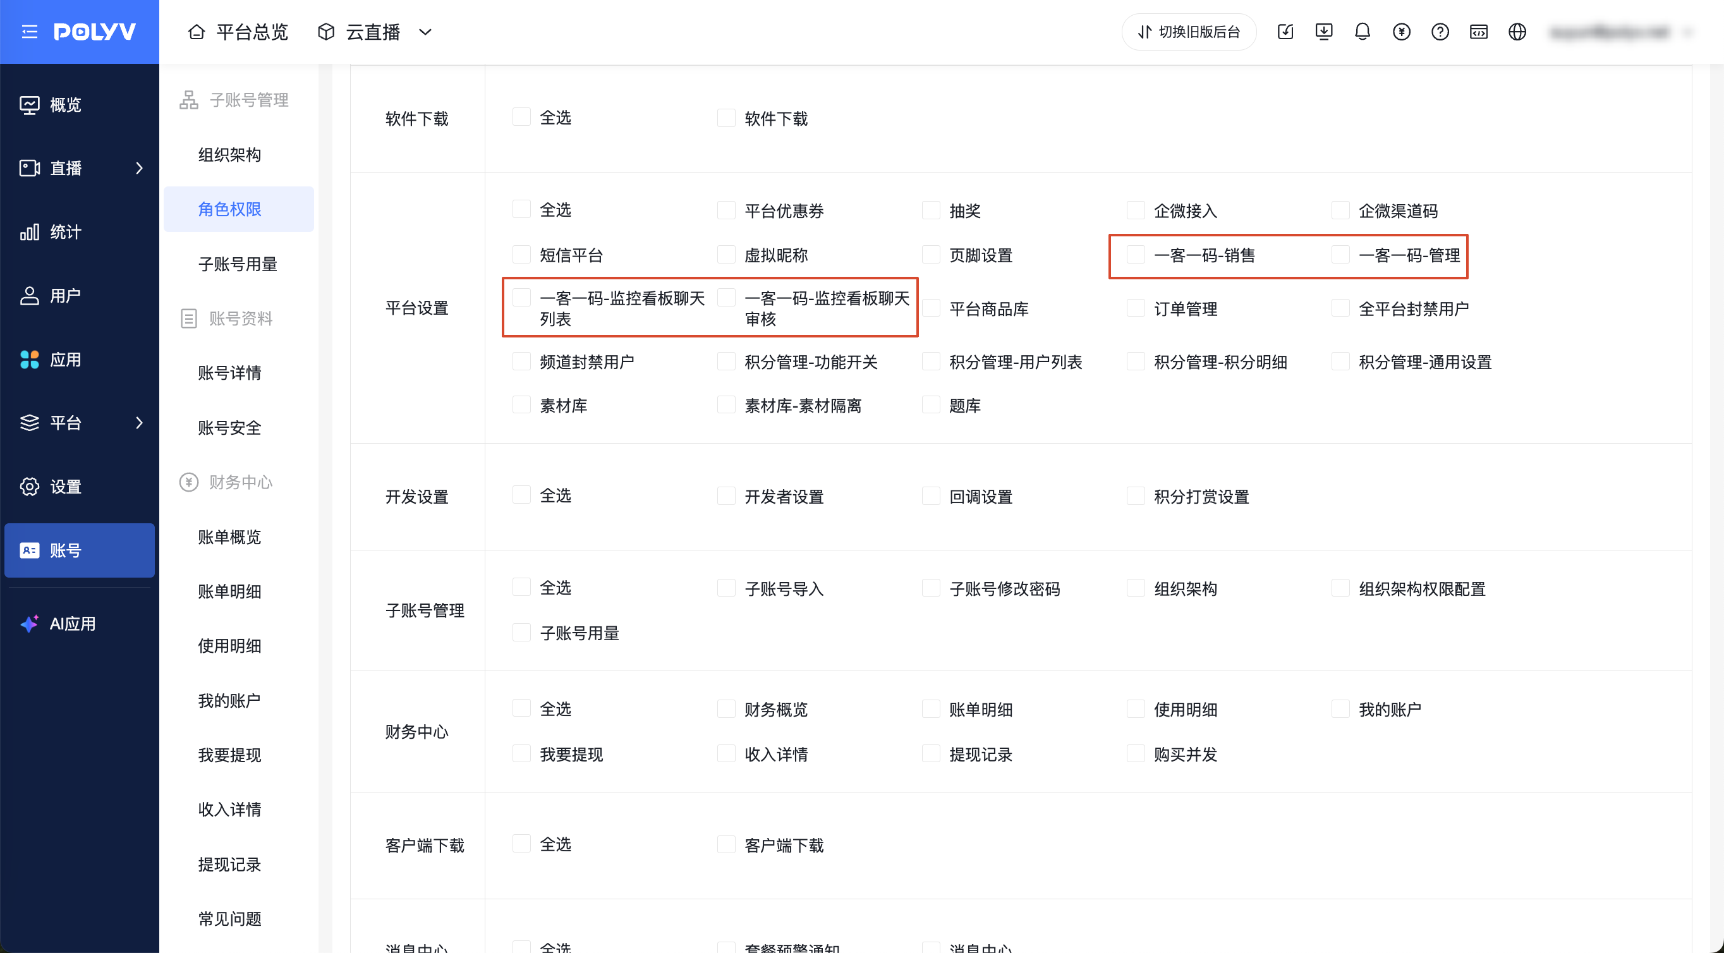Open the 设置 gear icon
This screenshot has width=1724, height=953.
pos(30,487)
